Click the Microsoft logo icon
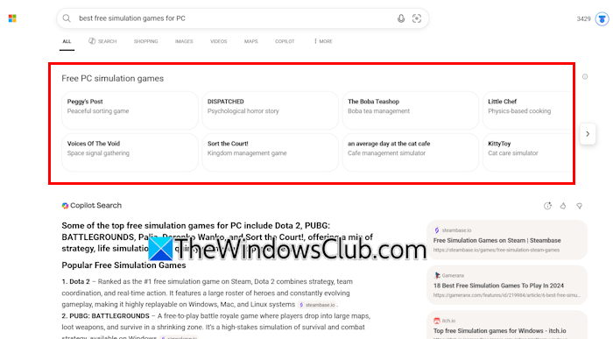The image size is (613, 339). 12,18
